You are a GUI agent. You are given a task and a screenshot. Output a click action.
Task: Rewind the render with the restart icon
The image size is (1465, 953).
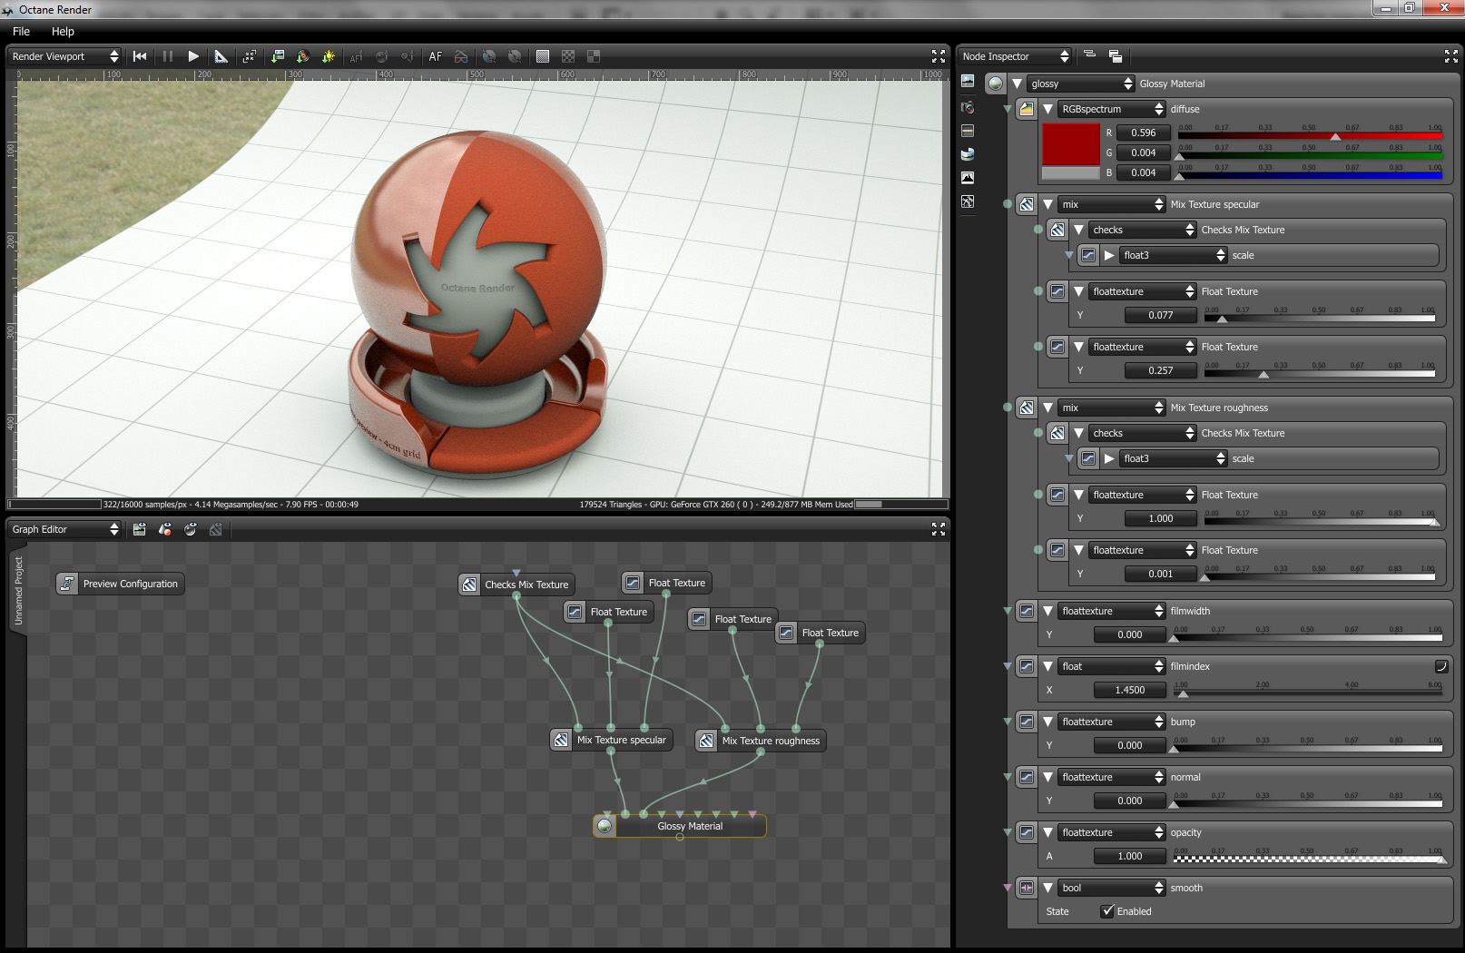click(x=140, y=56)
